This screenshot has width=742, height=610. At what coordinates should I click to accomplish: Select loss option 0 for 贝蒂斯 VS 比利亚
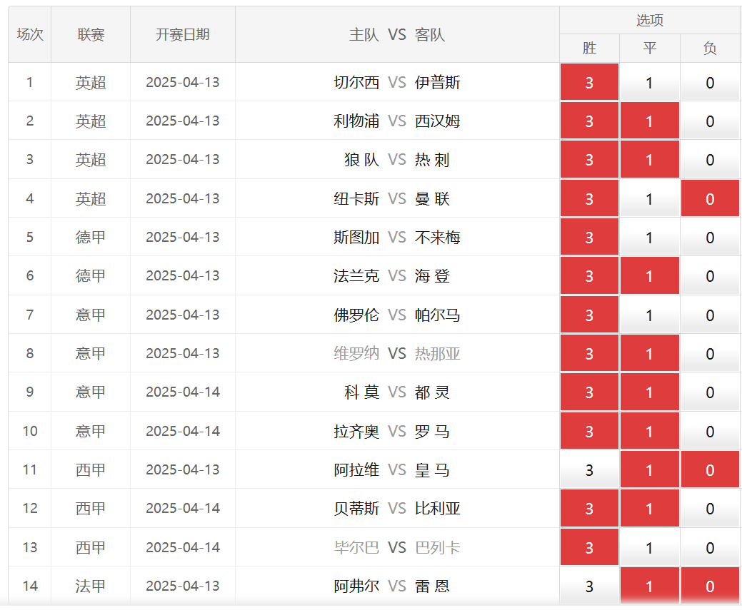click(710, 509)
